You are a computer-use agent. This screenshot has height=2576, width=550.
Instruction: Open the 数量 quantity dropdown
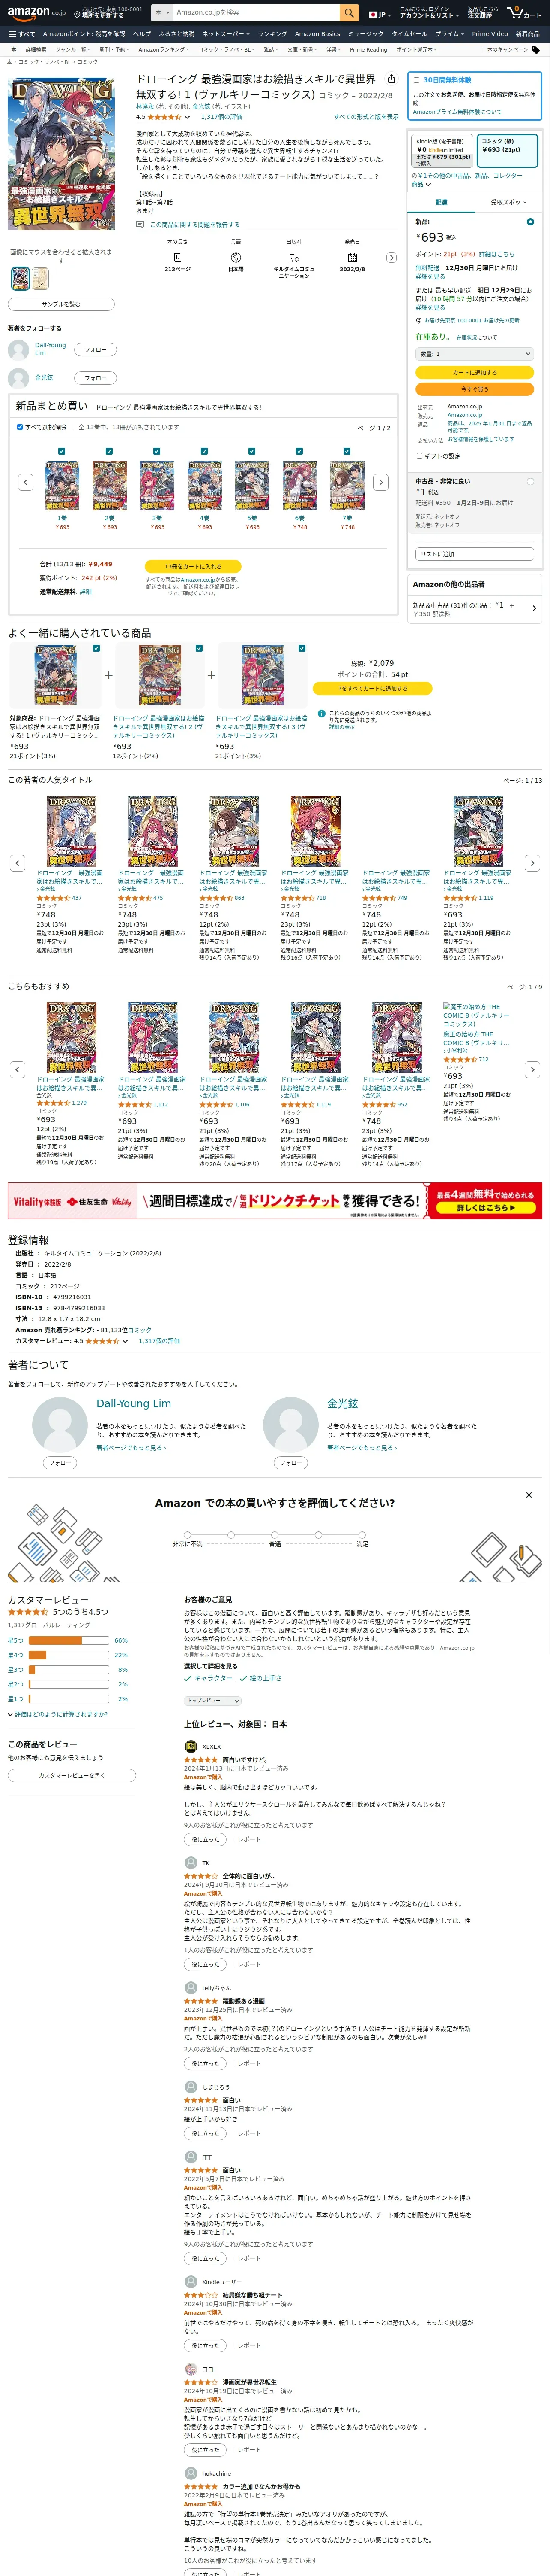coord(475,354)
